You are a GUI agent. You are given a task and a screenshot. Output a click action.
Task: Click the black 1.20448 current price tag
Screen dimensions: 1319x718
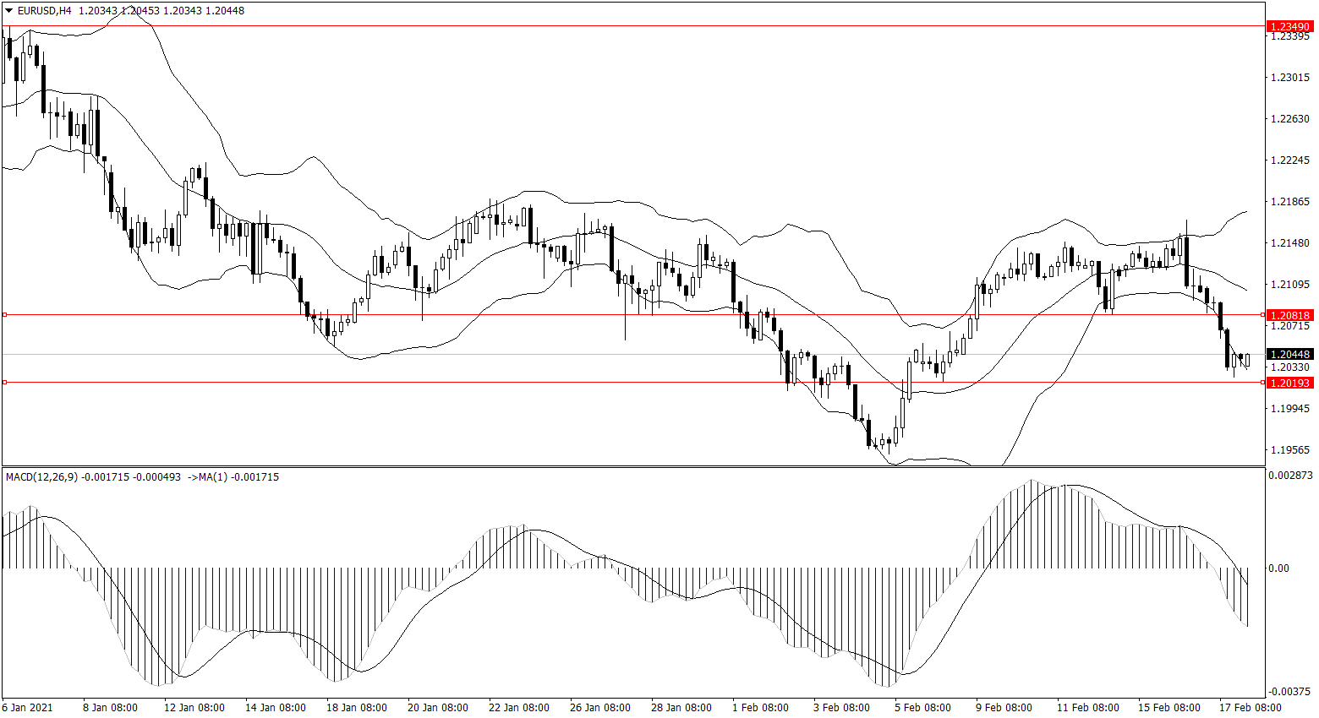point(1289,354)
